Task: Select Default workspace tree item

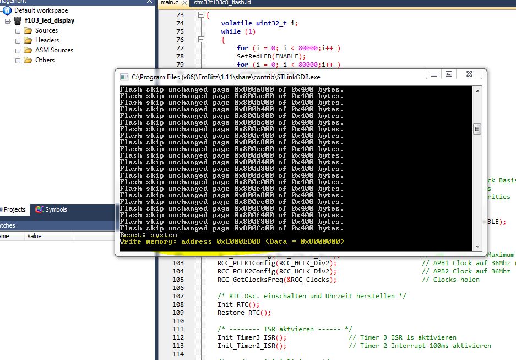Action: (41, 10)
